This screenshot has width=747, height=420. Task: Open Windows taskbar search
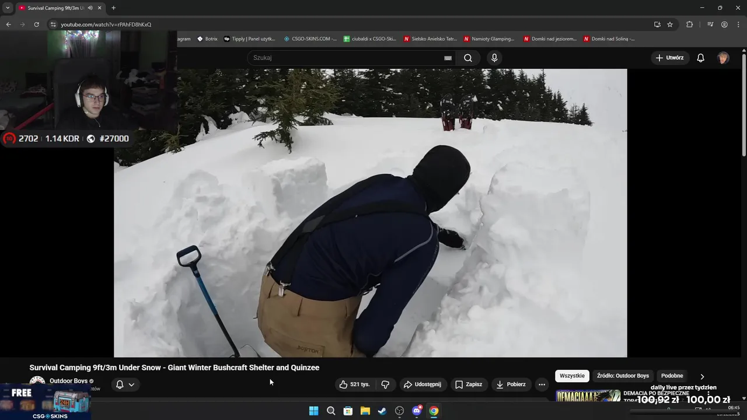tap(331, 411)
